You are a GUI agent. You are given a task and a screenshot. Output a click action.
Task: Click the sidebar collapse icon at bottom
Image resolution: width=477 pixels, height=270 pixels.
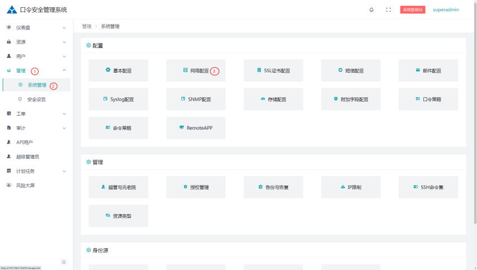coord(64,262)
